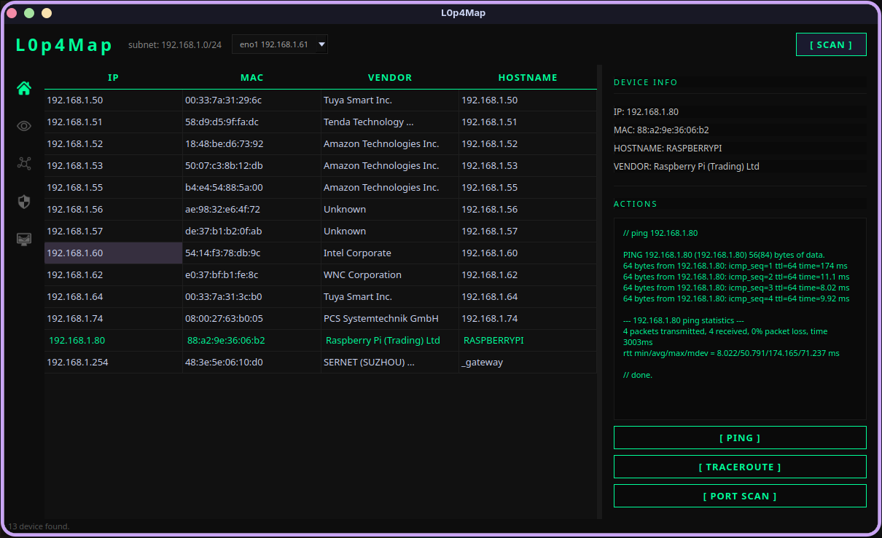Click the Intel Corporate vendor cell
This screenshot has width=882, height=538.
point(390,253)
